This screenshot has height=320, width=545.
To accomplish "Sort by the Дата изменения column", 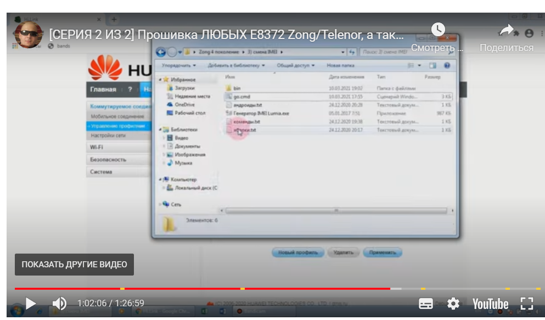I will tap(346, 77).
